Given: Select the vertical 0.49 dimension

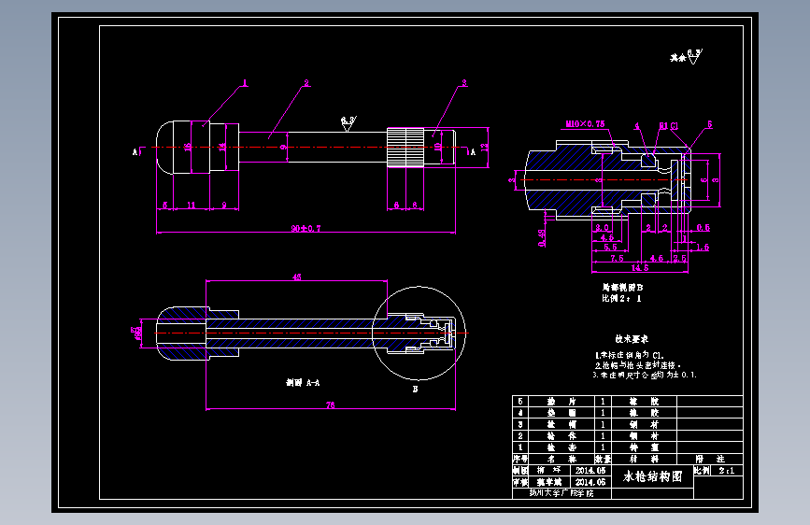Looking at the screenshot, I should coord(541,237).
